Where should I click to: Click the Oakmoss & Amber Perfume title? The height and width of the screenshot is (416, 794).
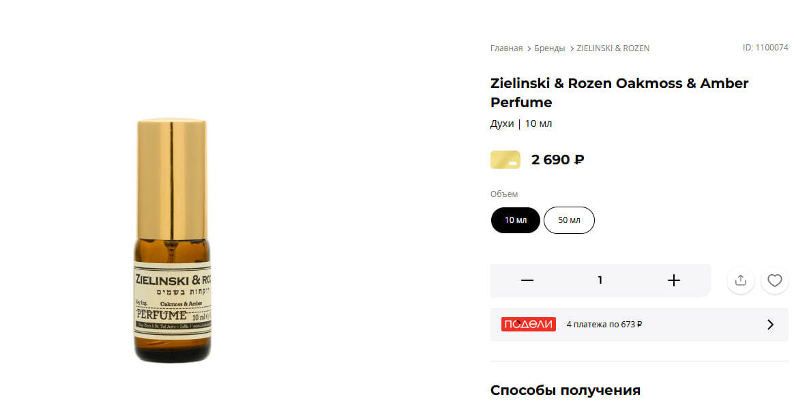pos(619,93)
